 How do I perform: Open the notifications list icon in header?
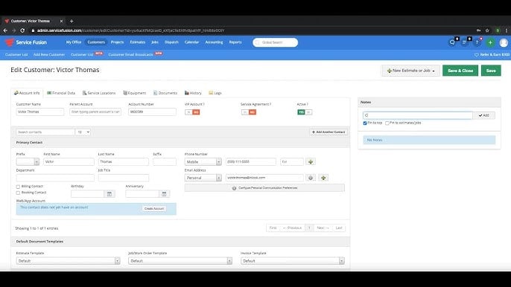click(x=465, y=42)
